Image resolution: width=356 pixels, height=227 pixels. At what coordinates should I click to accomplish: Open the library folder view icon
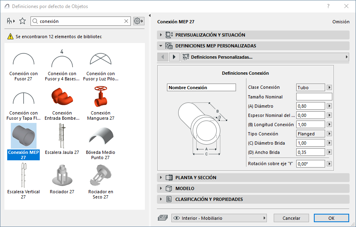10,21
